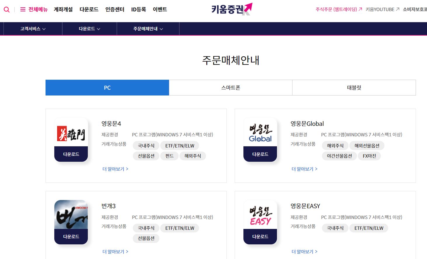Click the FX마진 tag in the 영웅문Global card
The image size is (427, 259).
pos(369,156)
